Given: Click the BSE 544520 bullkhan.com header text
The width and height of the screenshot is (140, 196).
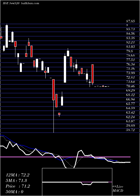Looking at the screenshot, I should 21,3.
